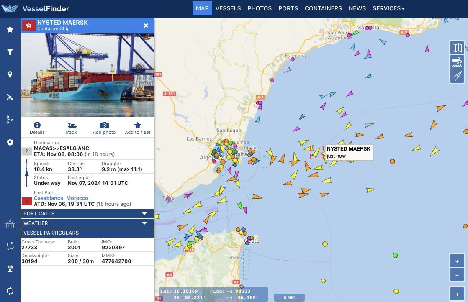Show the vessel Track
Viewport: 468px width, 302px height.
(x=71, y=128)
